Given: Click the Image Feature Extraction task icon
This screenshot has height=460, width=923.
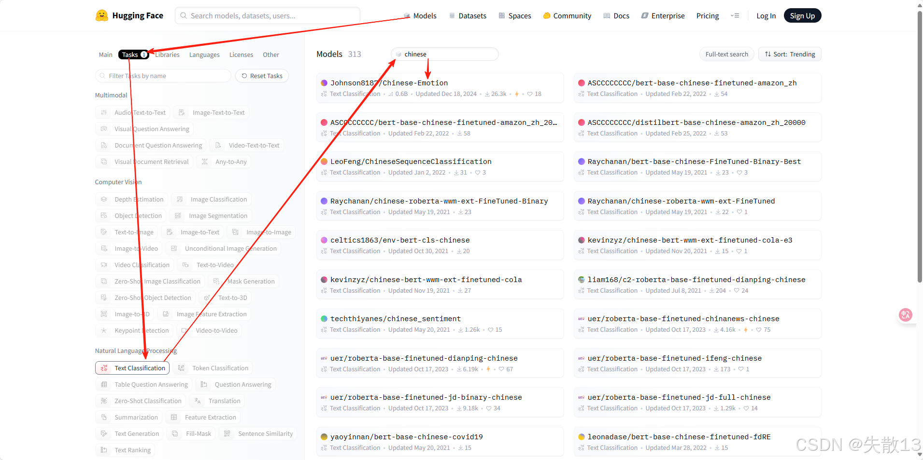Looking at the screenshot, I should (166, 314).
